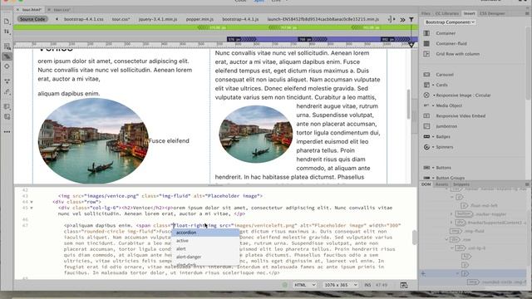
Task: Click the Media Object icon
Action: point(426,105)
